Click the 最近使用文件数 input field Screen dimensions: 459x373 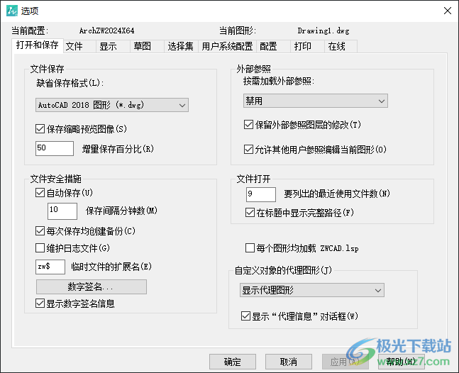pos(261,194)
